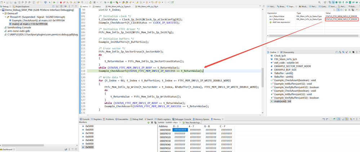Click the New file toolbar icon

pos(1,2)
